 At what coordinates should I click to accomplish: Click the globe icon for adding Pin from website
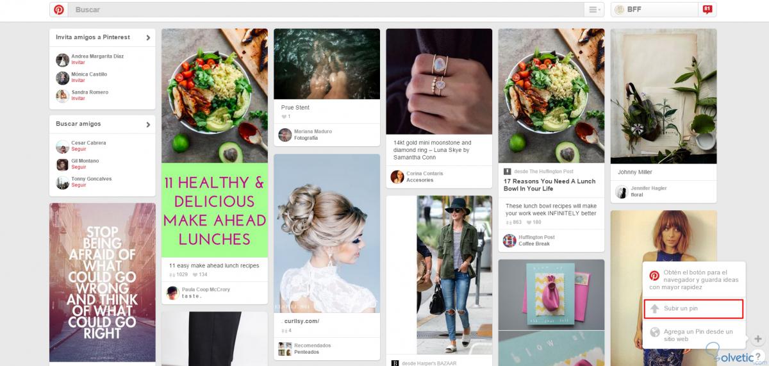click(654, 332)
